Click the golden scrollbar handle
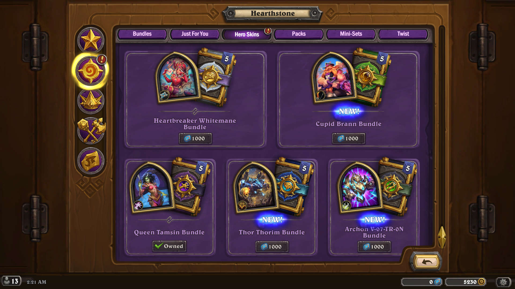 click(442, 237)
